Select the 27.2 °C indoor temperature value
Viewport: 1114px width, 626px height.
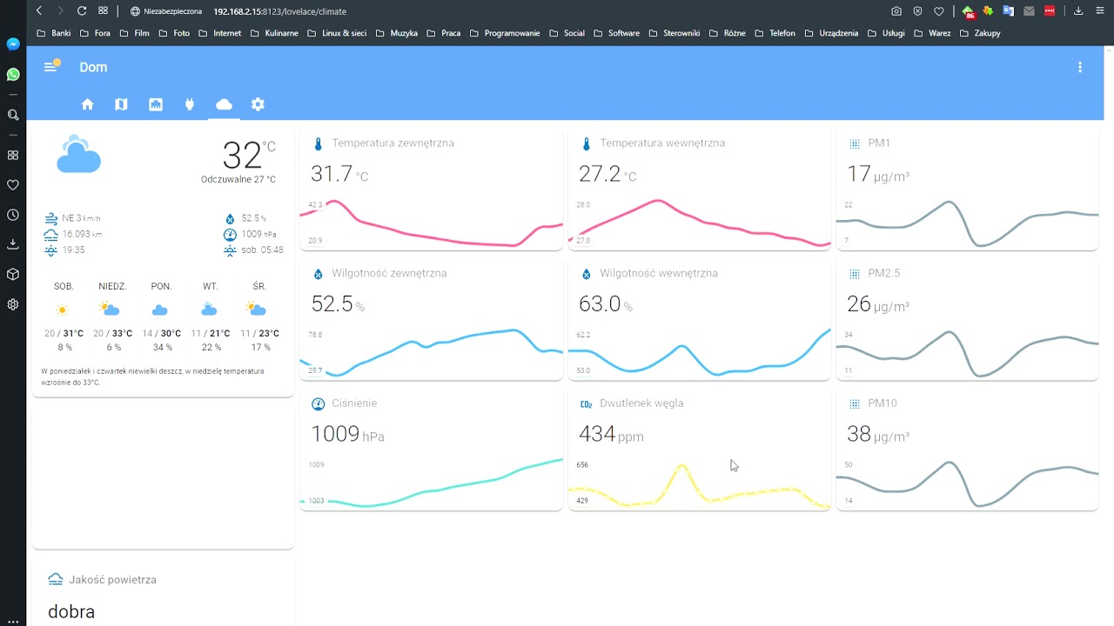click(x=607, y=175)
